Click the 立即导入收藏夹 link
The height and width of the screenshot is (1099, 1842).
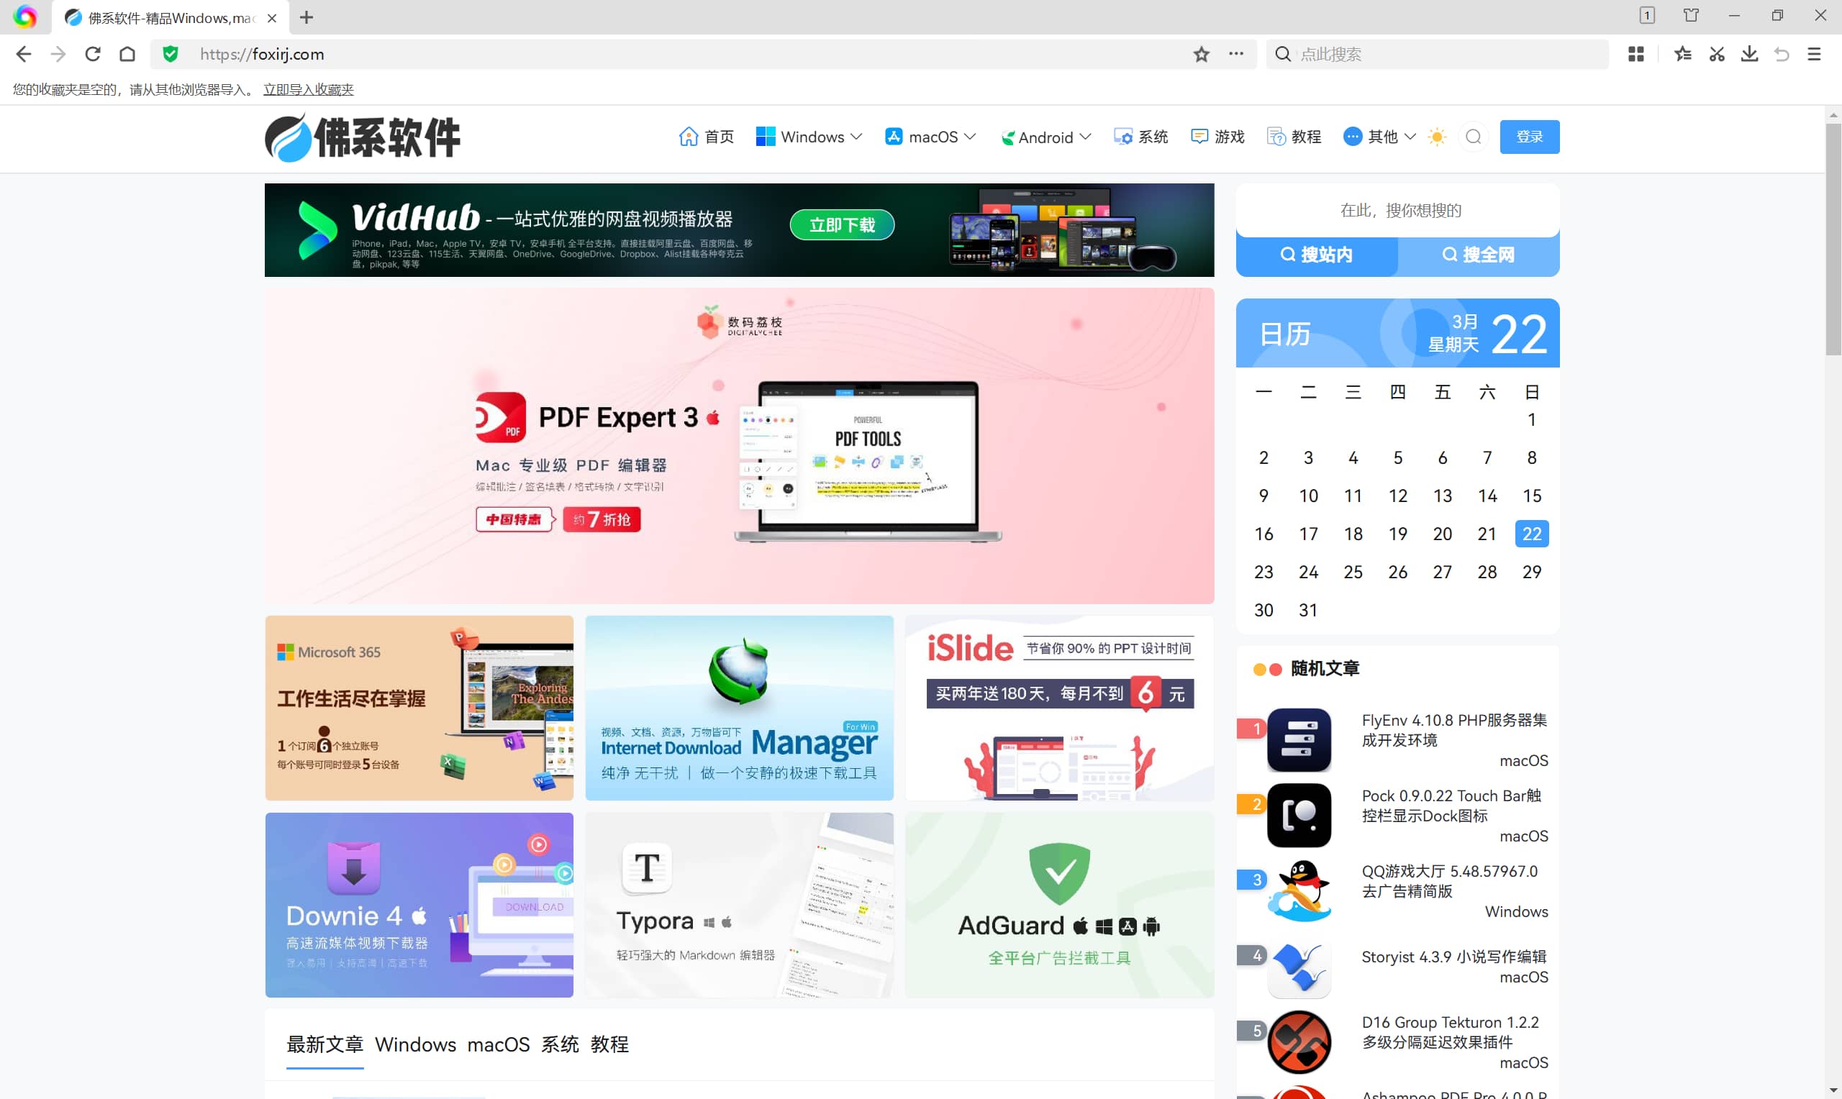point(308,90)
